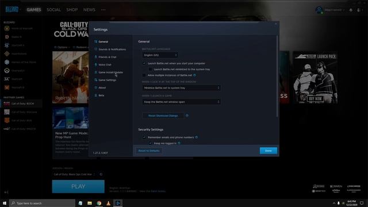368x207 pixels.
Task: Click Reset to Defaults button
Action: tap(149, 151)
